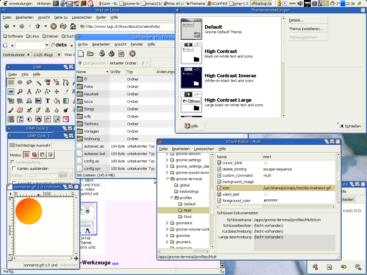This screenshot has width=367, height=275.
Task: Select the Eraser tool in GIMP
Action: click(20, 110)
